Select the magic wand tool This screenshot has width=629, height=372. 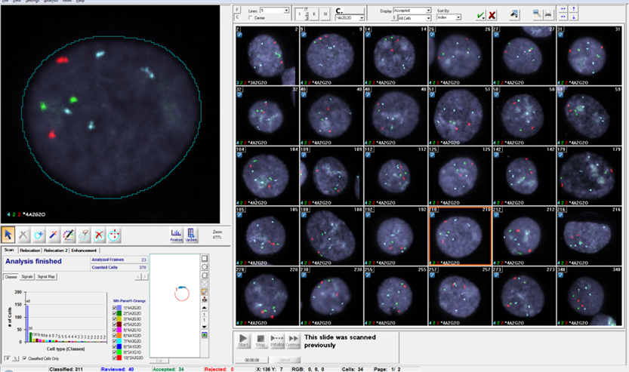(x=54, y=235)
